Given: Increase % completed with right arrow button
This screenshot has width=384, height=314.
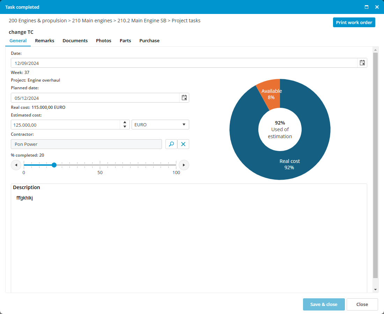Looking at the screenshot, I should coord(184,165).
